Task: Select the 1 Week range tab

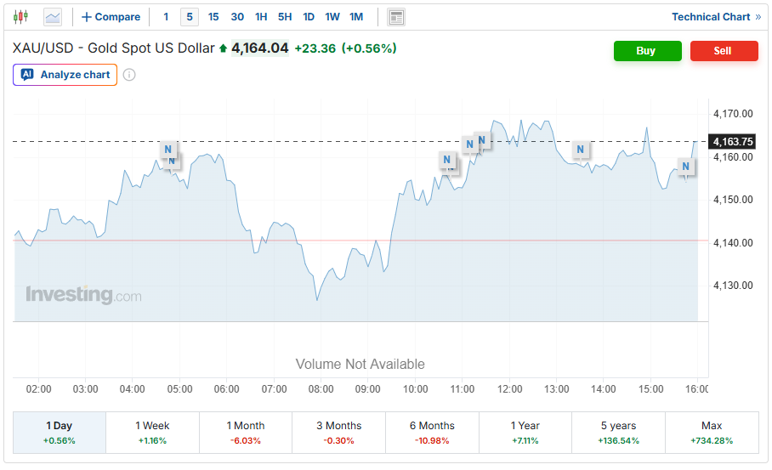Action: (153, 433)
